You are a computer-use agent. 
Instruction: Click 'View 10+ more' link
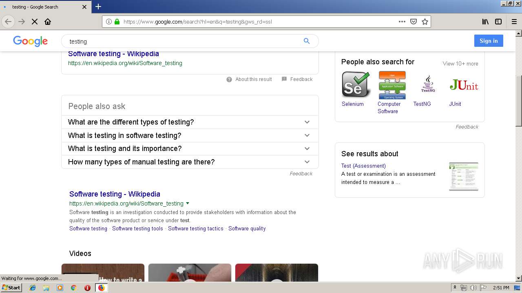460,63
